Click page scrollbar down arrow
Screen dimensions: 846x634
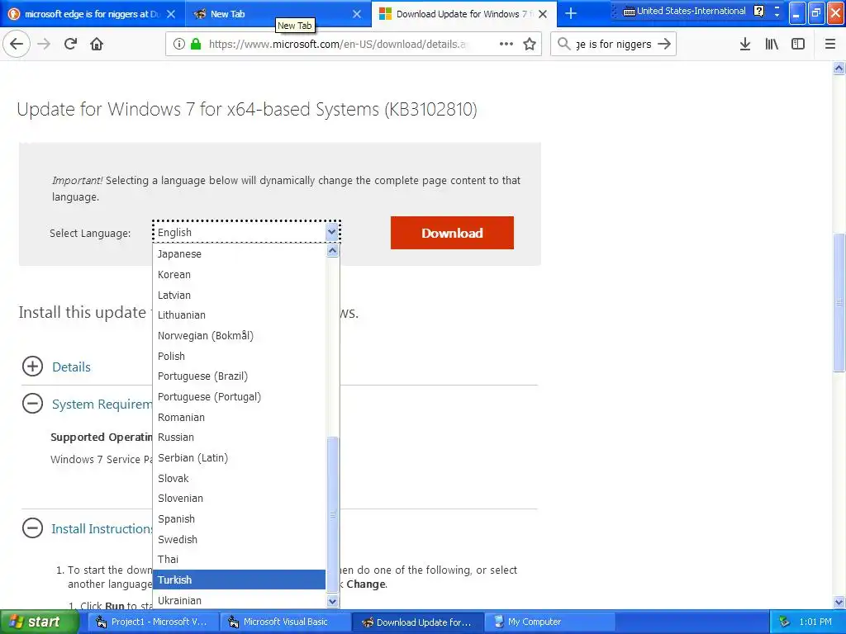pyautogui.click(x=839, y=602)
